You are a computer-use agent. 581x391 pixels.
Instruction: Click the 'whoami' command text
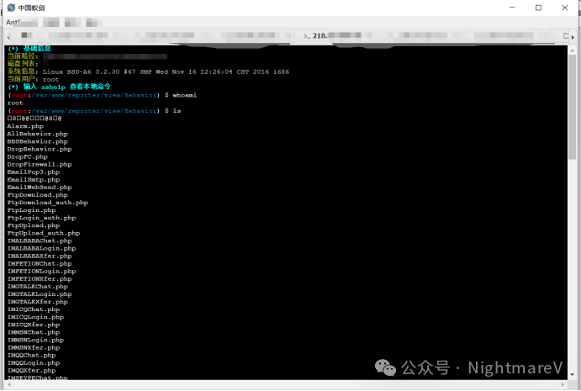coord(184,95)
